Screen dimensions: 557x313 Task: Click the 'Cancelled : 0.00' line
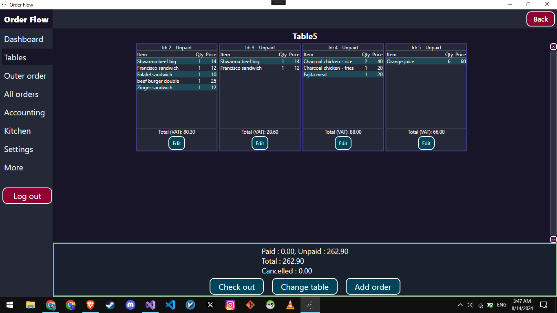pos(287,271)
